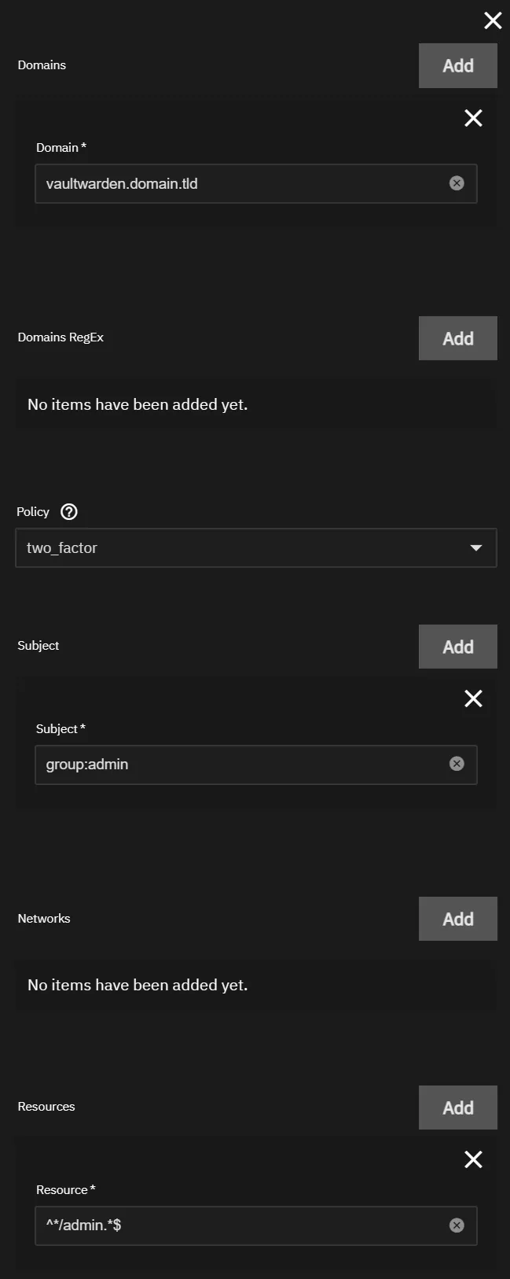Open the two_factor Policy dropdown

244,548
